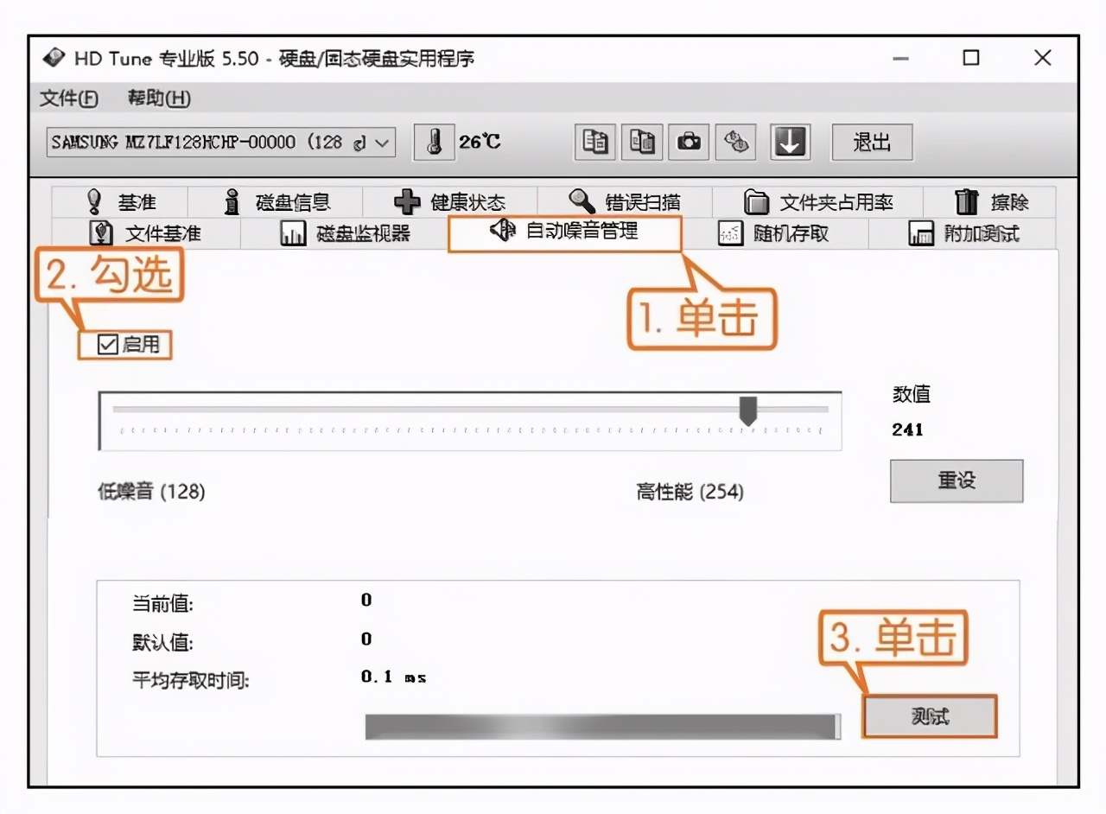Click the copy screenshot to clipboard icon
Viewport: 1106px width, 814px height.
click(642, 142)
